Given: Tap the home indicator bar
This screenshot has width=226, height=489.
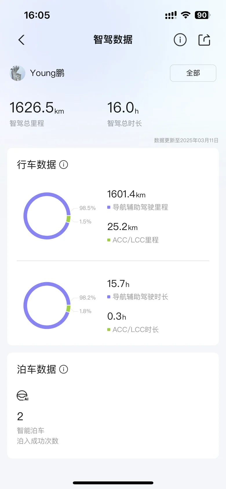Looking at the screenshot, I should (x=113, y=483).
